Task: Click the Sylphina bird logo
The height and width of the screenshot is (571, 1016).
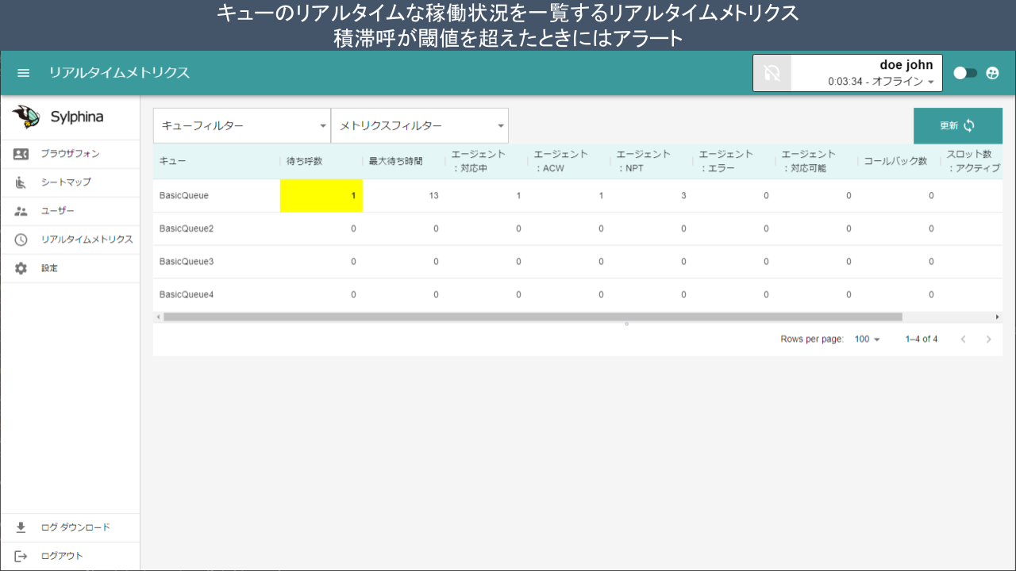Action: (26, 117)
